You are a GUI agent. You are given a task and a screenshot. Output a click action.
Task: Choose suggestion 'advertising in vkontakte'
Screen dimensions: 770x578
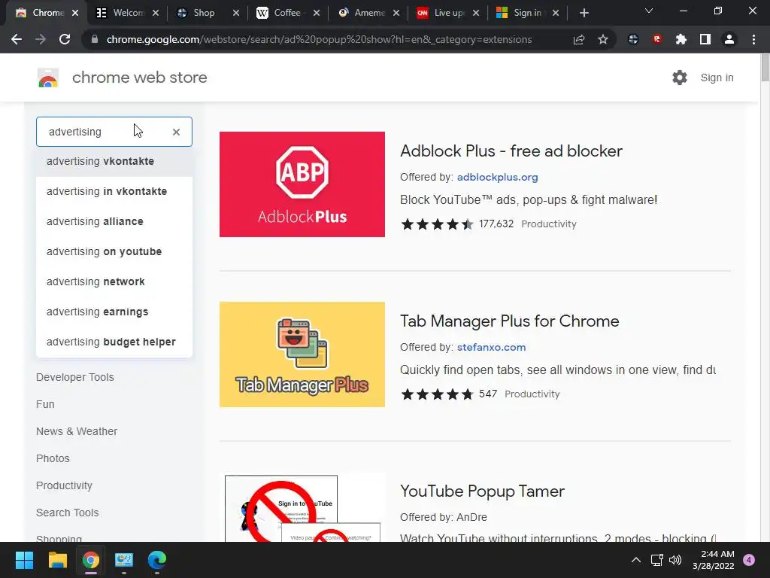click(114, 191)
